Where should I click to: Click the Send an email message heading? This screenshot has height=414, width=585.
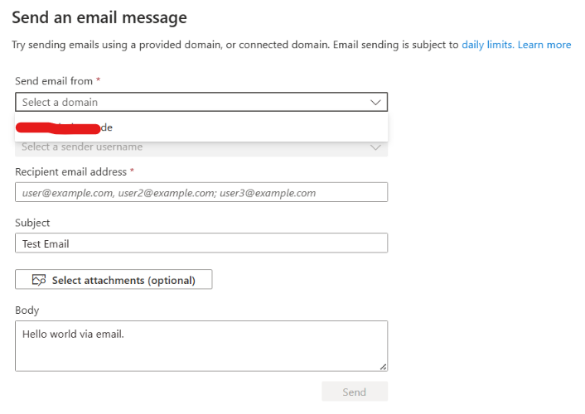[99, 17]
